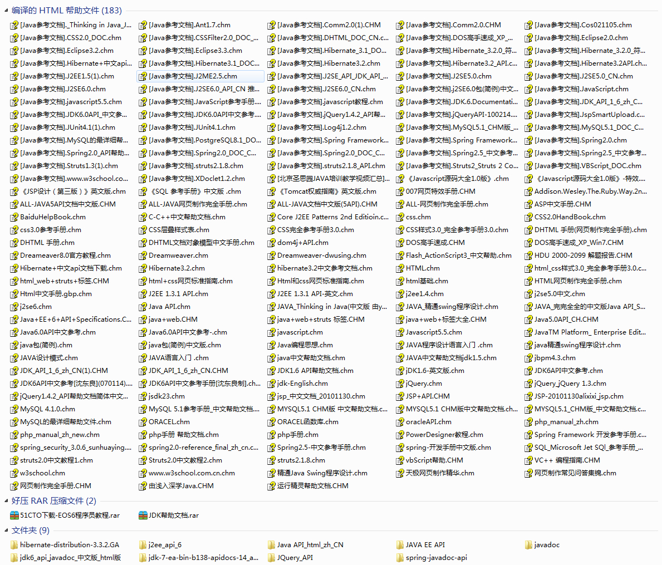Click the CHM icon of jbpm4.3.chm

[528, 358]
